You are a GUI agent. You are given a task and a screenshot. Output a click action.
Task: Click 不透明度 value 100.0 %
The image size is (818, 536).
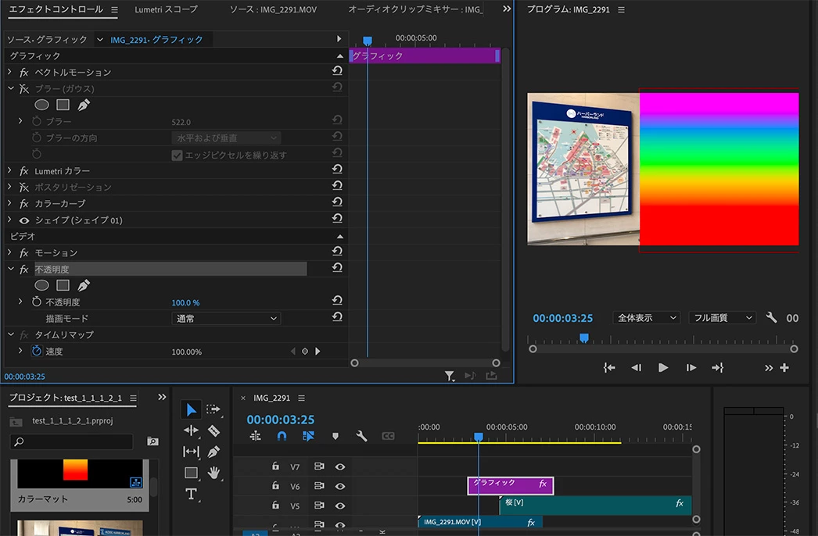point(185,302)
